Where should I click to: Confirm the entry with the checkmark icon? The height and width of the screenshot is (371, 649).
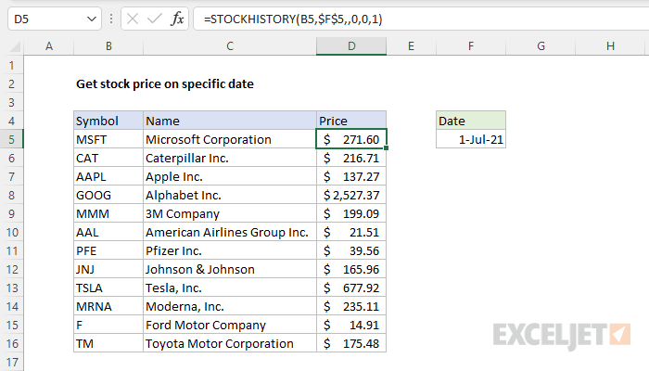[x=155, y=19]
